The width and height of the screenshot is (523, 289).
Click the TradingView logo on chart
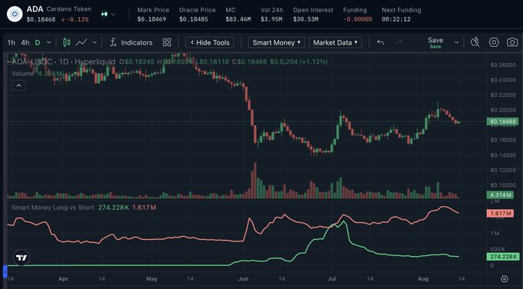pyautogui.click(x=22, y=257)
